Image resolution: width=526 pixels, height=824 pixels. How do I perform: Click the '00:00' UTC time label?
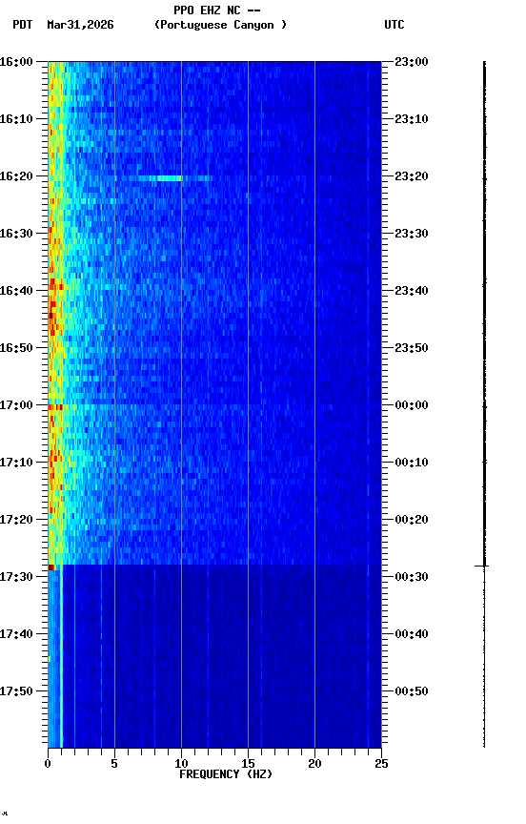coord(412,405)
